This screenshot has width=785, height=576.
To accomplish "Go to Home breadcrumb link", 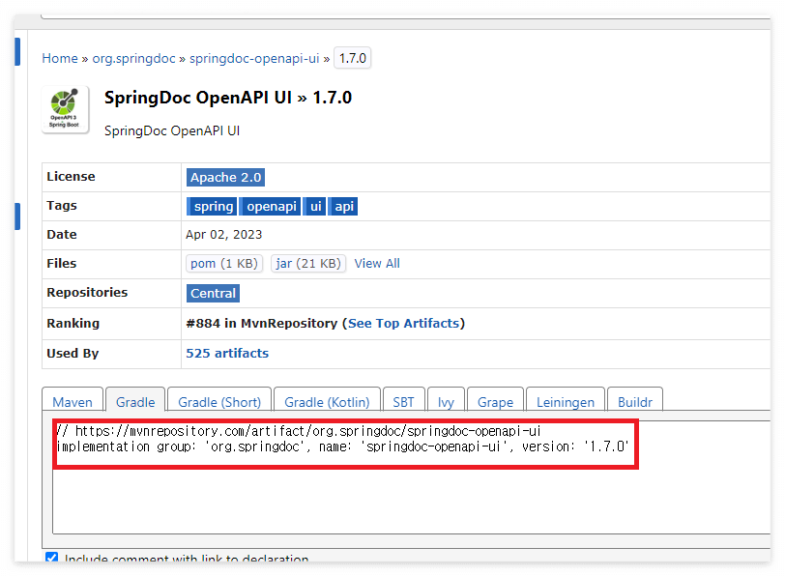I will (x=60, y=59).
